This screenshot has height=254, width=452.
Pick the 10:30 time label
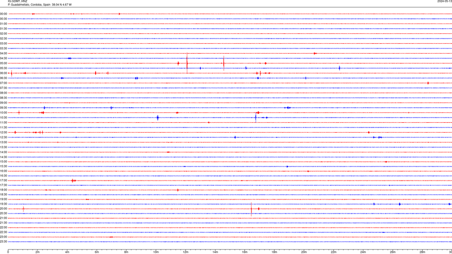[x=3, y=118]
